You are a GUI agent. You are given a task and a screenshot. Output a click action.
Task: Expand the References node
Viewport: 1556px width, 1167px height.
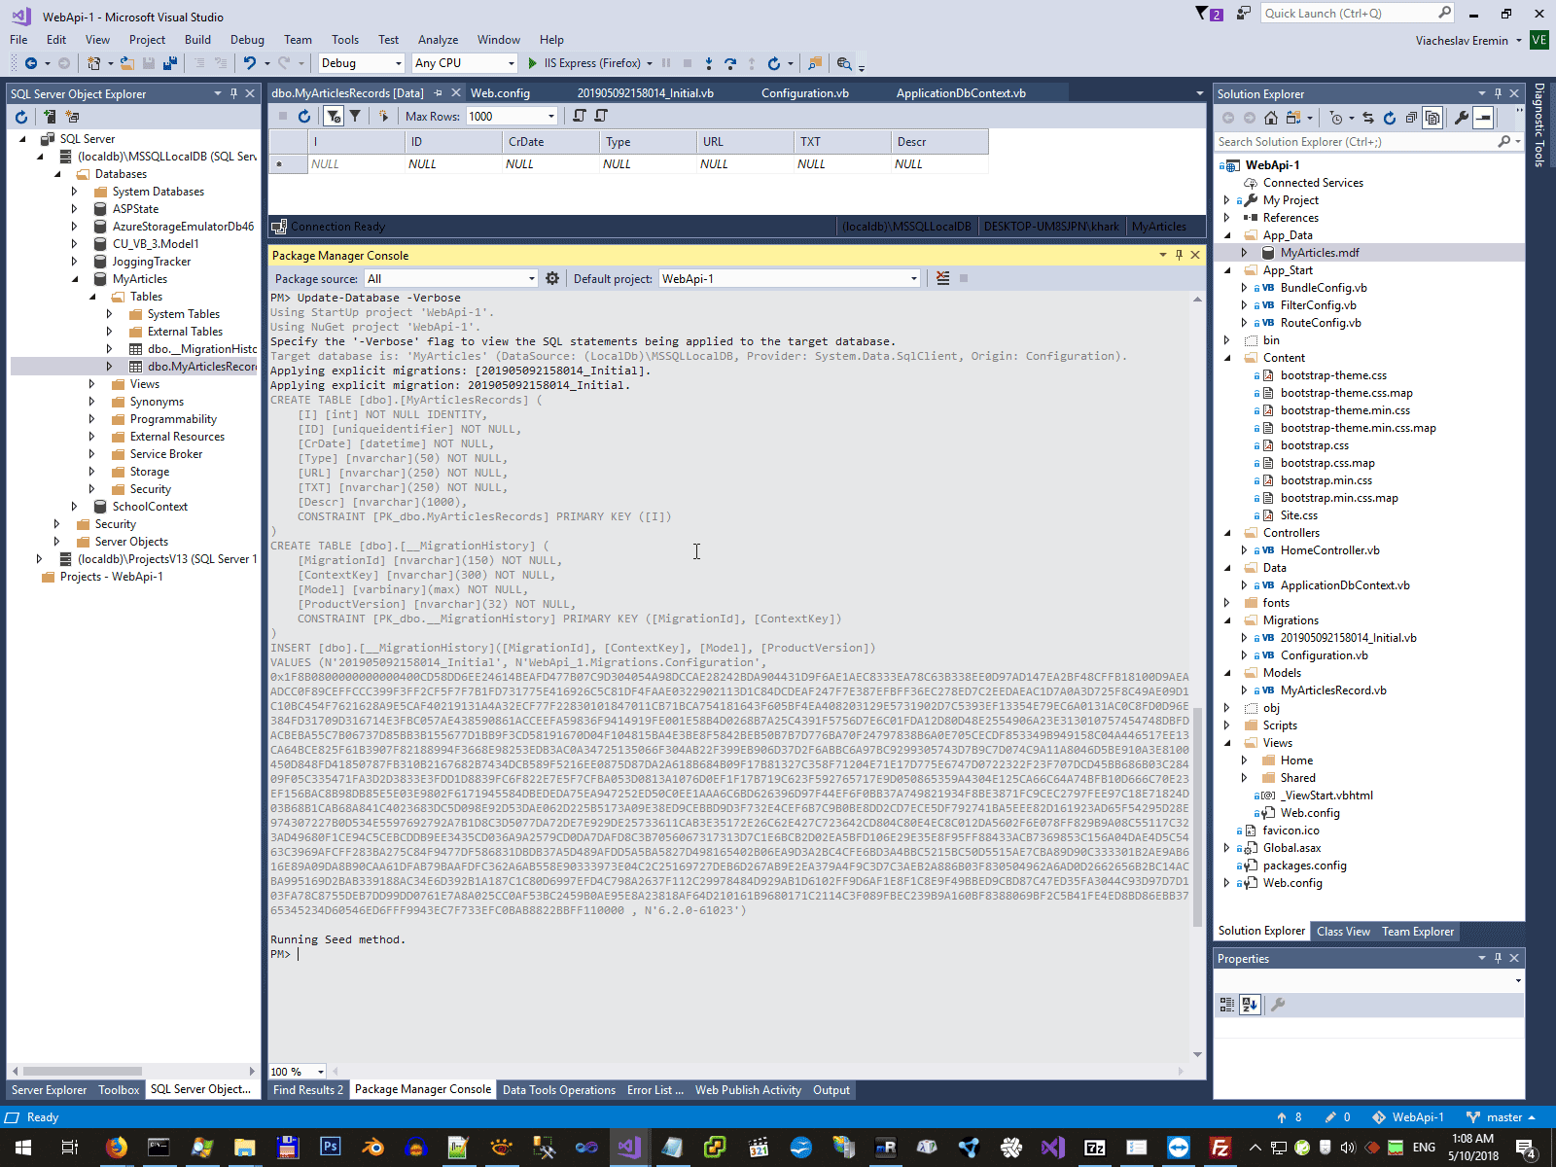point(1227,218)
